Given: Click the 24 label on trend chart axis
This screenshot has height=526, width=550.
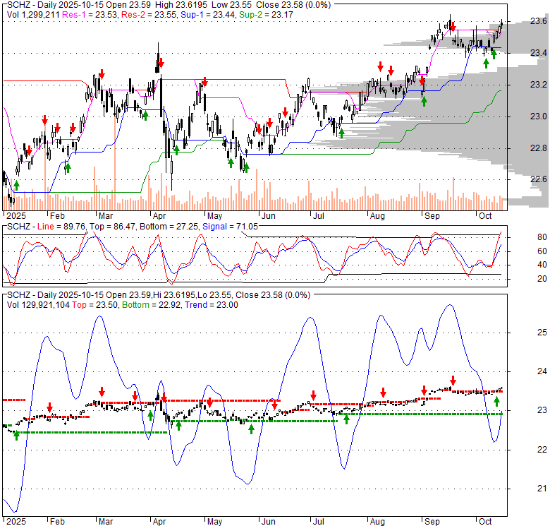Looking at the screenshot, I should click(x=542, y=371).
